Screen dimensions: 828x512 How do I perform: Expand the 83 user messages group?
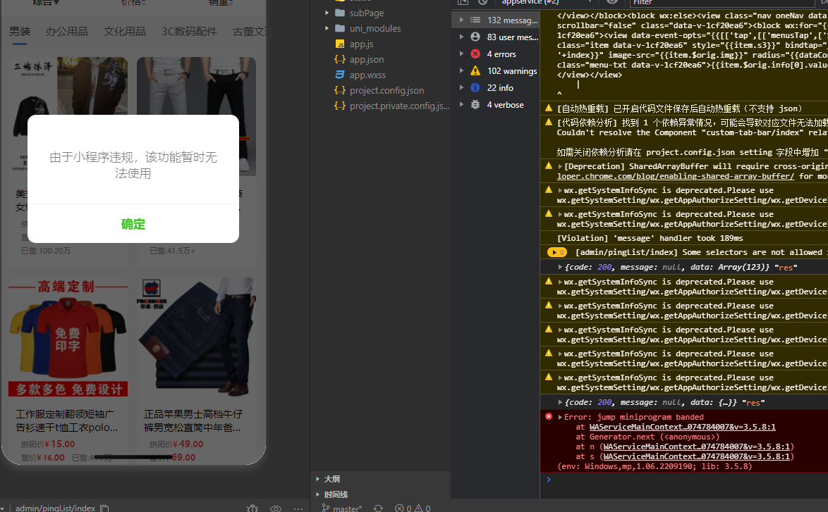point(461,37)
